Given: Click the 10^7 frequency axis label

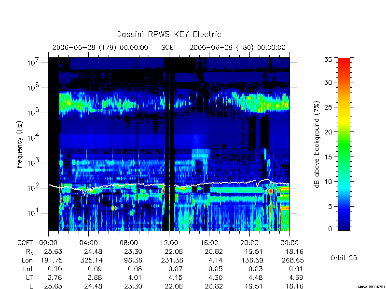Looking at the screenshot, I should 33,62.
